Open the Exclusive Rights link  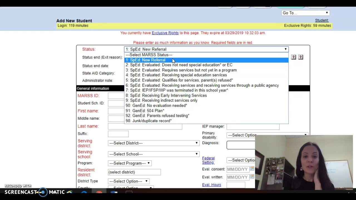tap(165, 33)
